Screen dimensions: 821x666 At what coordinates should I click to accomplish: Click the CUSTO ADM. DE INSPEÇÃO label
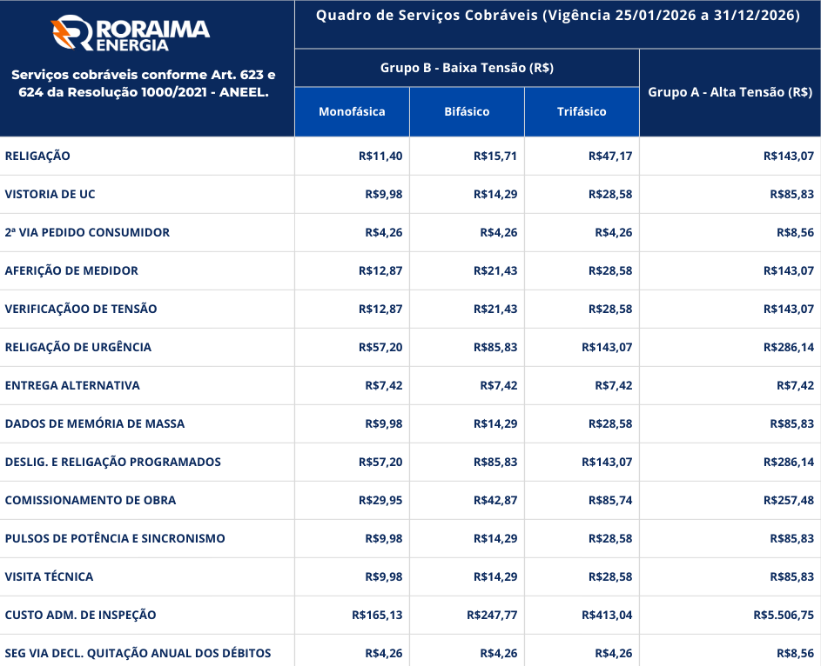(80, 615)
